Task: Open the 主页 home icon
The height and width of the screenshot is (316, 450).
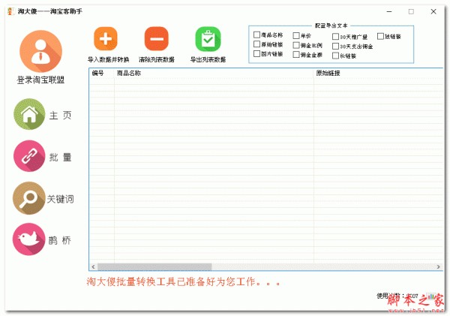Action: pos(29,114)
